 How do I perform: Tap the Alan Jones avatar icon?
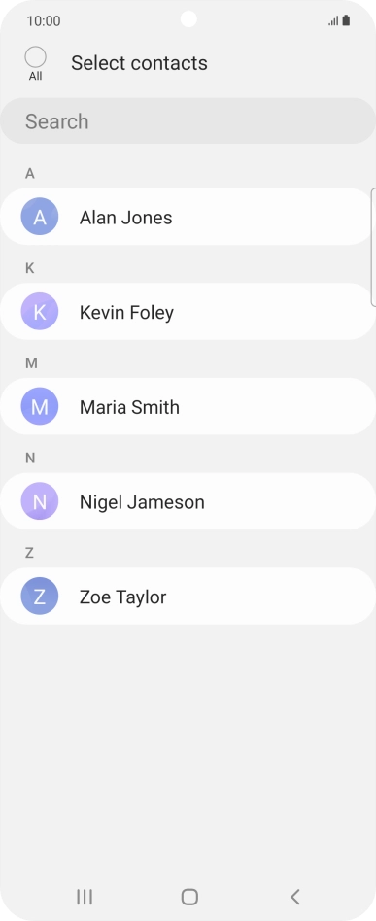[40, 217]
